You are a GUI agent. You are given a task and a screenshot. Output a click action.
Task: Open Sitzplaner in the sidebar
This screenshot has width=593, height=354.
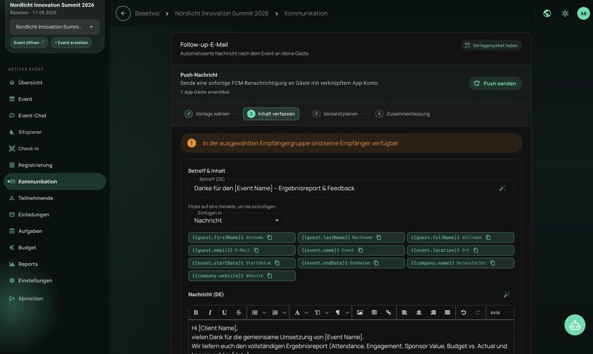click(55, 132)
